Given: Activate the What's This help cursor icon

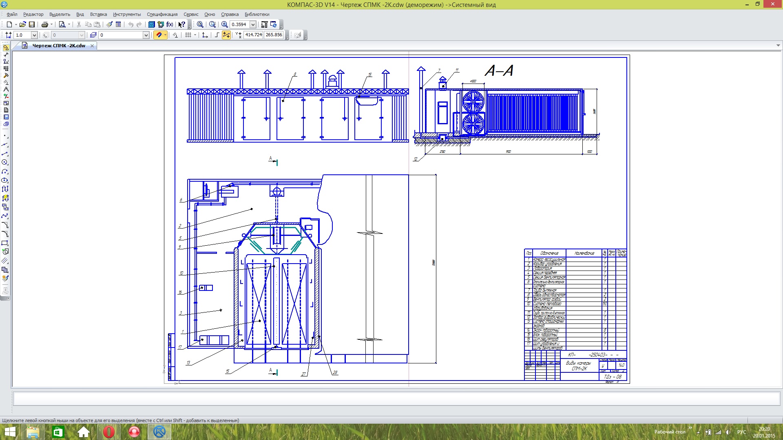Looking at the screenshot, I should (182, 24).
